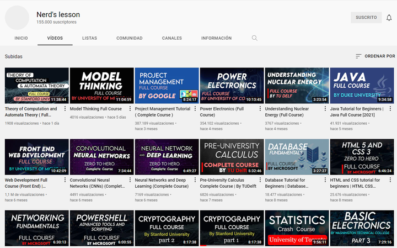Toggle the SUSCRITO subscription button
This screenshot has height=248, width=397.
[x=366, y=18]
